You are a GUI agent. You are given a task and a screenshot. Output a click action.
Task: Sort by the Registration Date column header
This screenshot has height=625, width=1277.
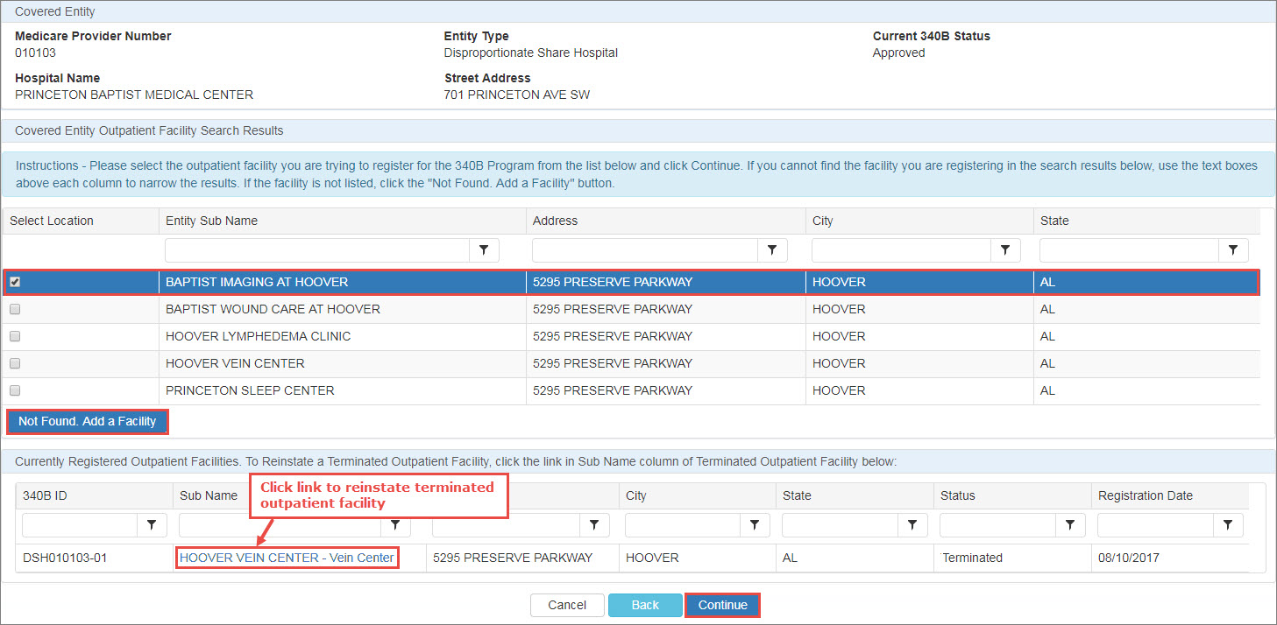[x=1146, y=495]
